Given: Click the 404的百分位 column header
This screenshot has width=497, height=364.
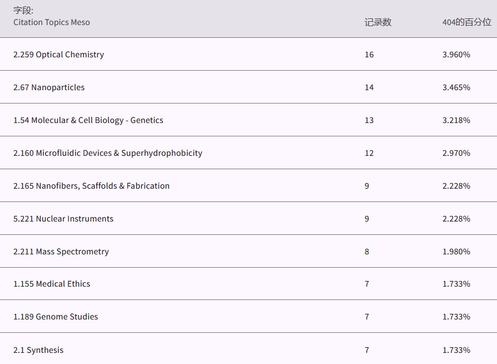Looking at the screenshot, I should [466, 22].
